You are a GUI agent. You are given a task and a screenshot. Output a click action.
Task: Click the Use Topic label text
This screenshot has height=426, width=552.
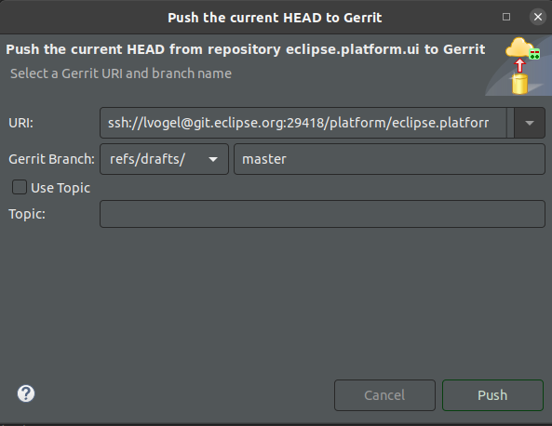click(x=61, y=188)
